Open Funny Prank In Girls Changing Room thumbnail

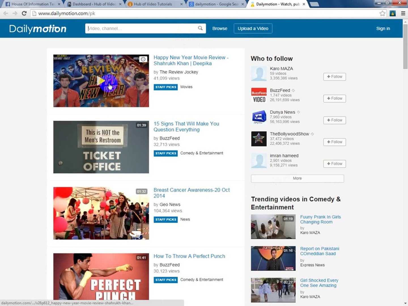[273, 227]
